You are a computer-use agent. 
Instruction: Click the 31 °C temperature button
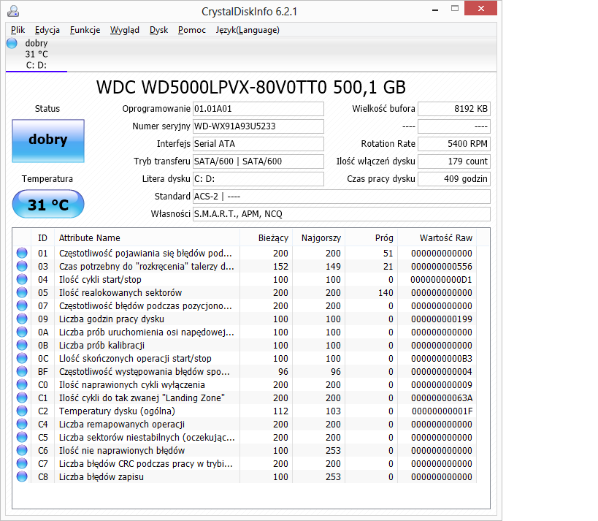(48, 204)
